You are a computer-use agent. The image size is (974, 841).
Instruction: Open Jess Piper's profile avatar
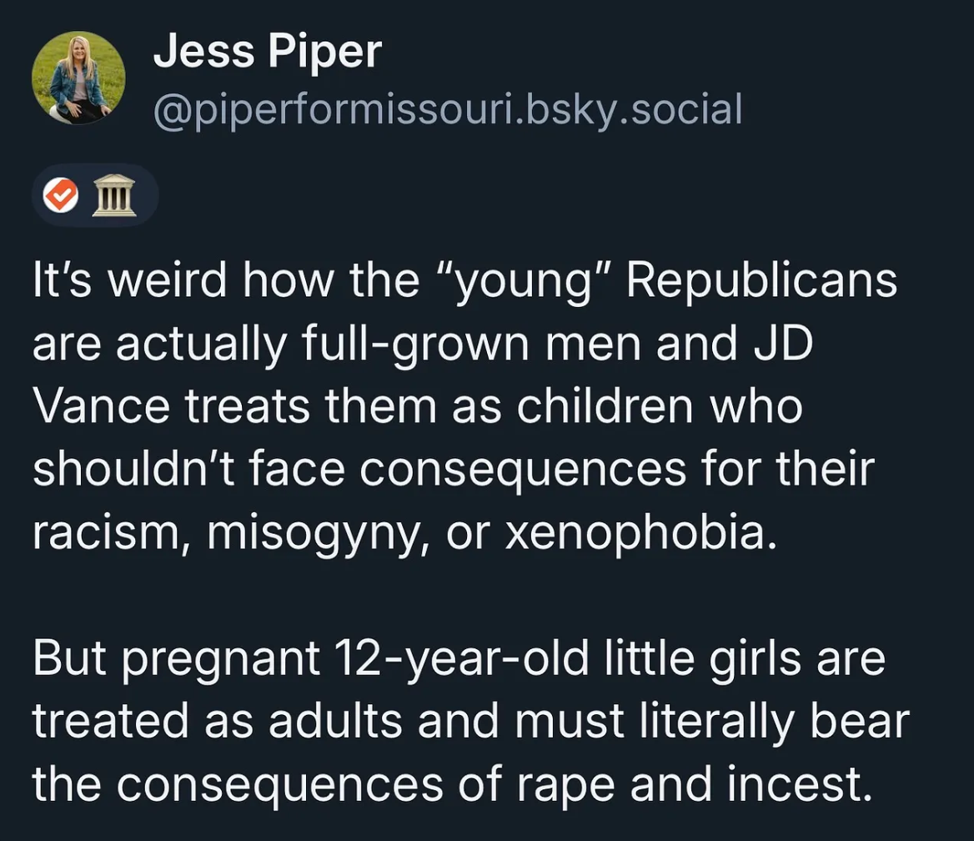(78, 78)
